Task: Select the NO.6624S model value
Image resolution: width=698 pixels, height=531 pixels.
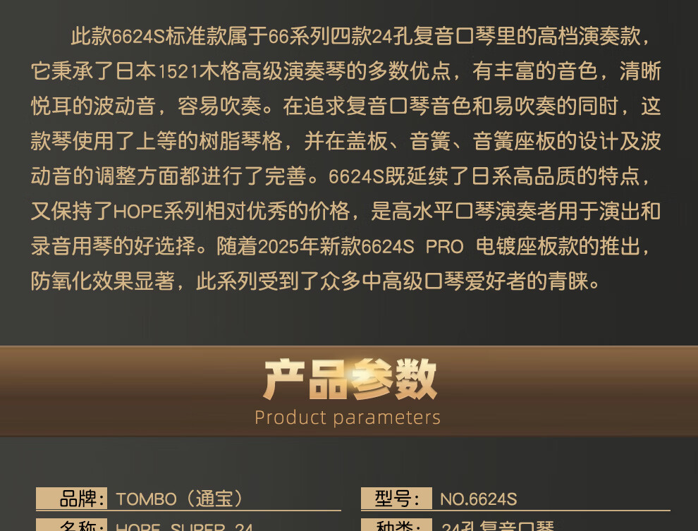Action: click(x=478, y=499)
